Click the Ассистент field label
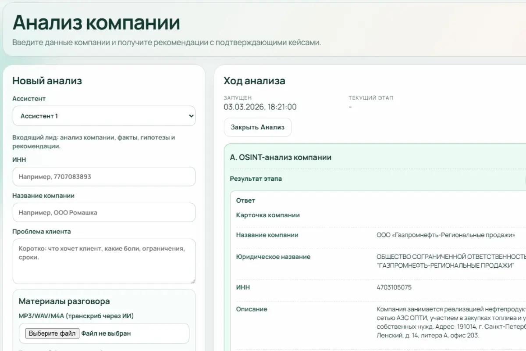Image resolution: width=526 pixels, height=351 pixels. (x=29, y=99)
